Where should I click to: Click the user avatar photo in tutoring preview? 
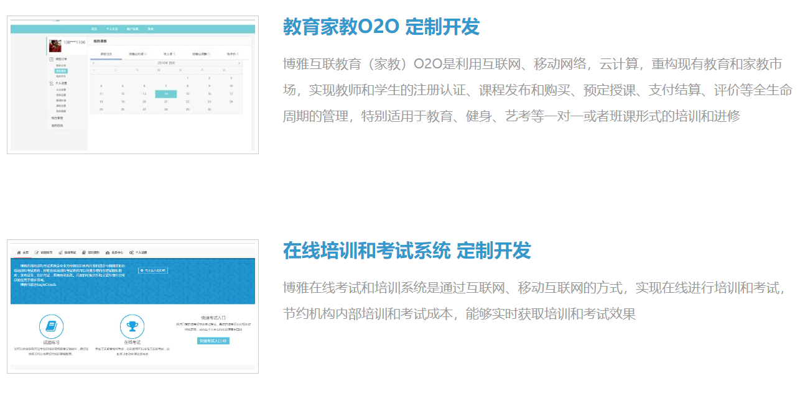(55, 45)
